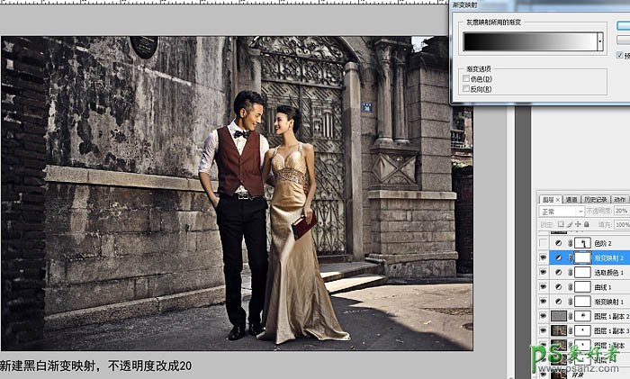Viewport: 630px width, 379px height.
Task: Click the adjustment icon of 选取颜色 1 layer
Action: [560, 272]
